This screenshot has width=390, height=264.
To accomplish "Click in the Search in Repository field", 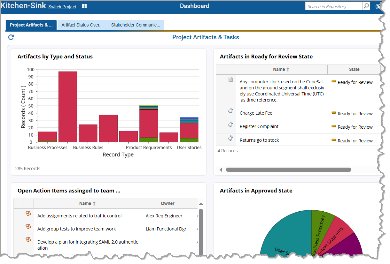I will [333, 6].
